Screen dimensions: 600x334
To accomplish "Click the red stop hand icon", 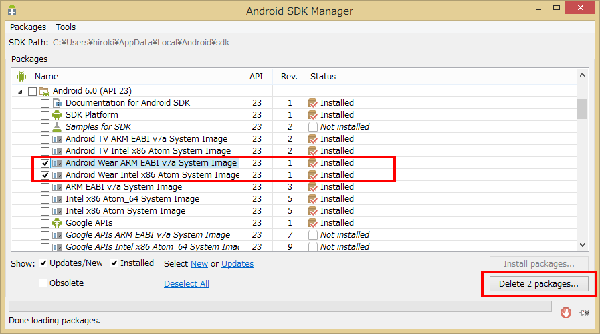I will click(566, 313).
